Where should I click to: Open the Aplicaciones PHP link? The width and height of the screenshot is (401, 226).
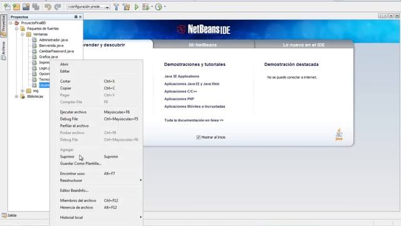[x=179, y=99]
